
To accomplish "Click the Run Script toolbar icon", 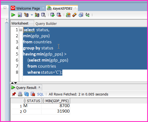I will [x=20, y=15].
